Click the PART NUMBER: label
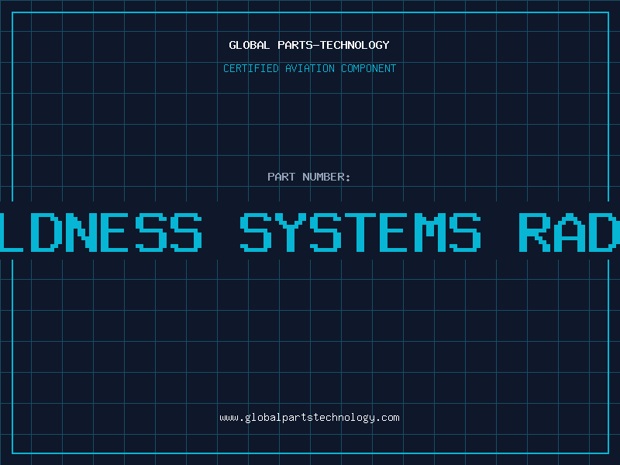Screen dimensions: 620x465 pos(309,177)
